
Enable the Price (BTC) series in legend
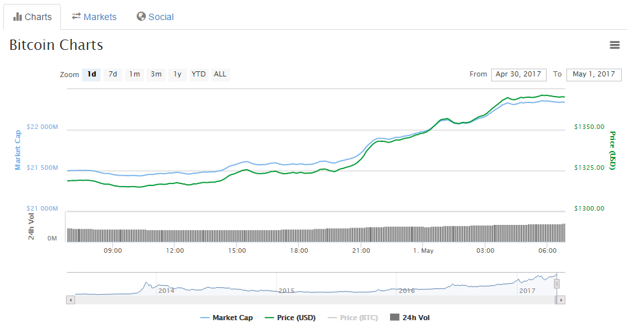pyautogui.click(x=352, y=318)
